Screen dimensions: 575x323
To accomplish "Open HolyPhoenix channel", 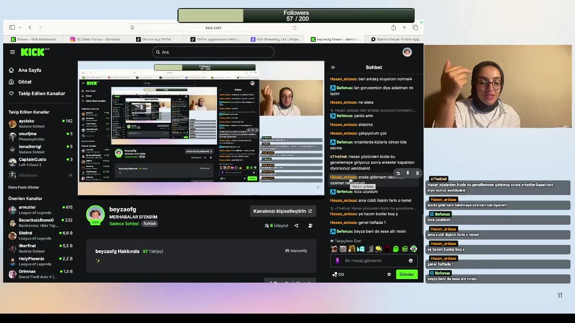I will tap(40, 261).
